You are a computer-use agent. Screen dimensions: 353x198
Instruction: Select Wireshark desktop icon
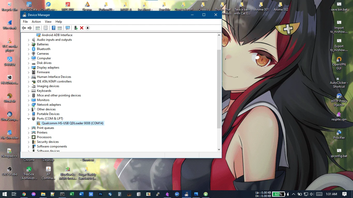[10, 25]
